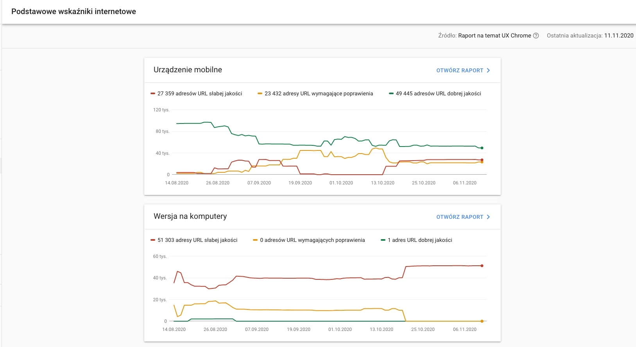This screenshot has height=347, width=636.
Task: Click the chevron arrow in Wersja na komputery card
Action: click(x=488, y=217)
